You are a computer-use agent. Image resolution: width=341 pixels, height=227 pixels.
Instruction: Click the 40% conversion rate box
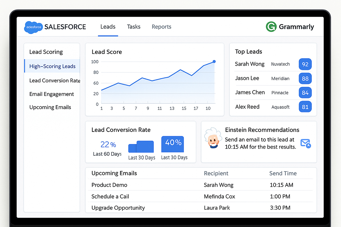pos(173,144)
